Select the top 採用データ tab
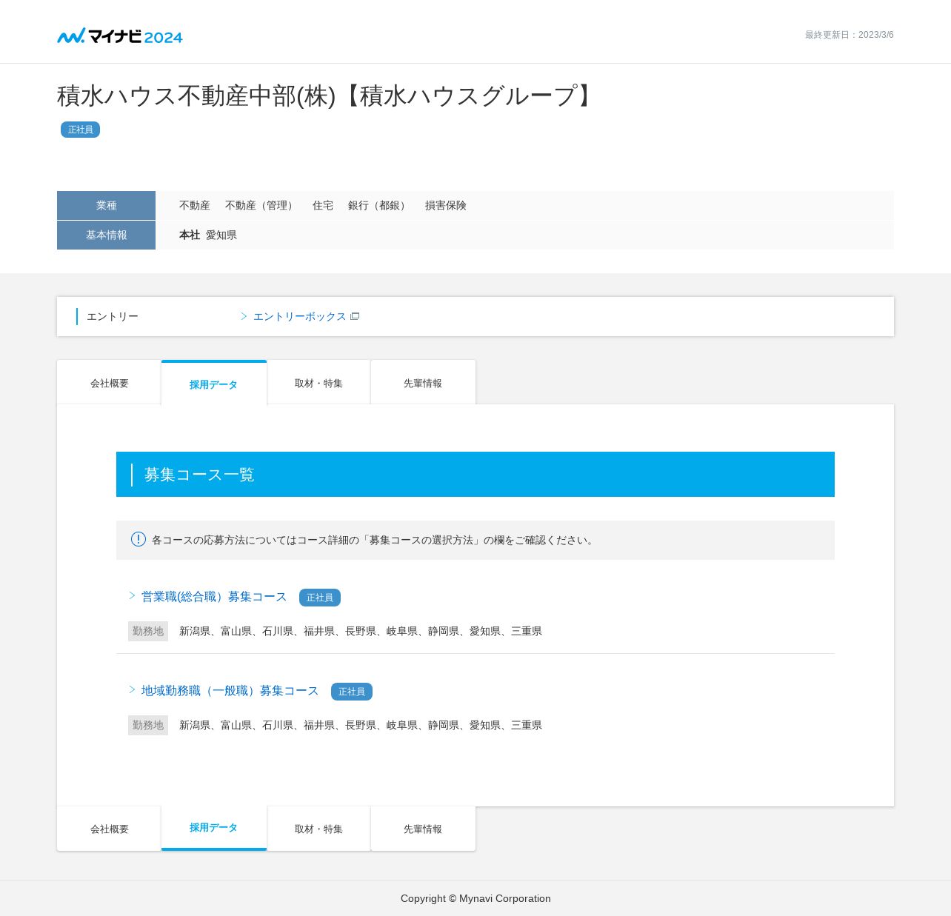This screenshot has height=916, width=951. click(214, 384)
